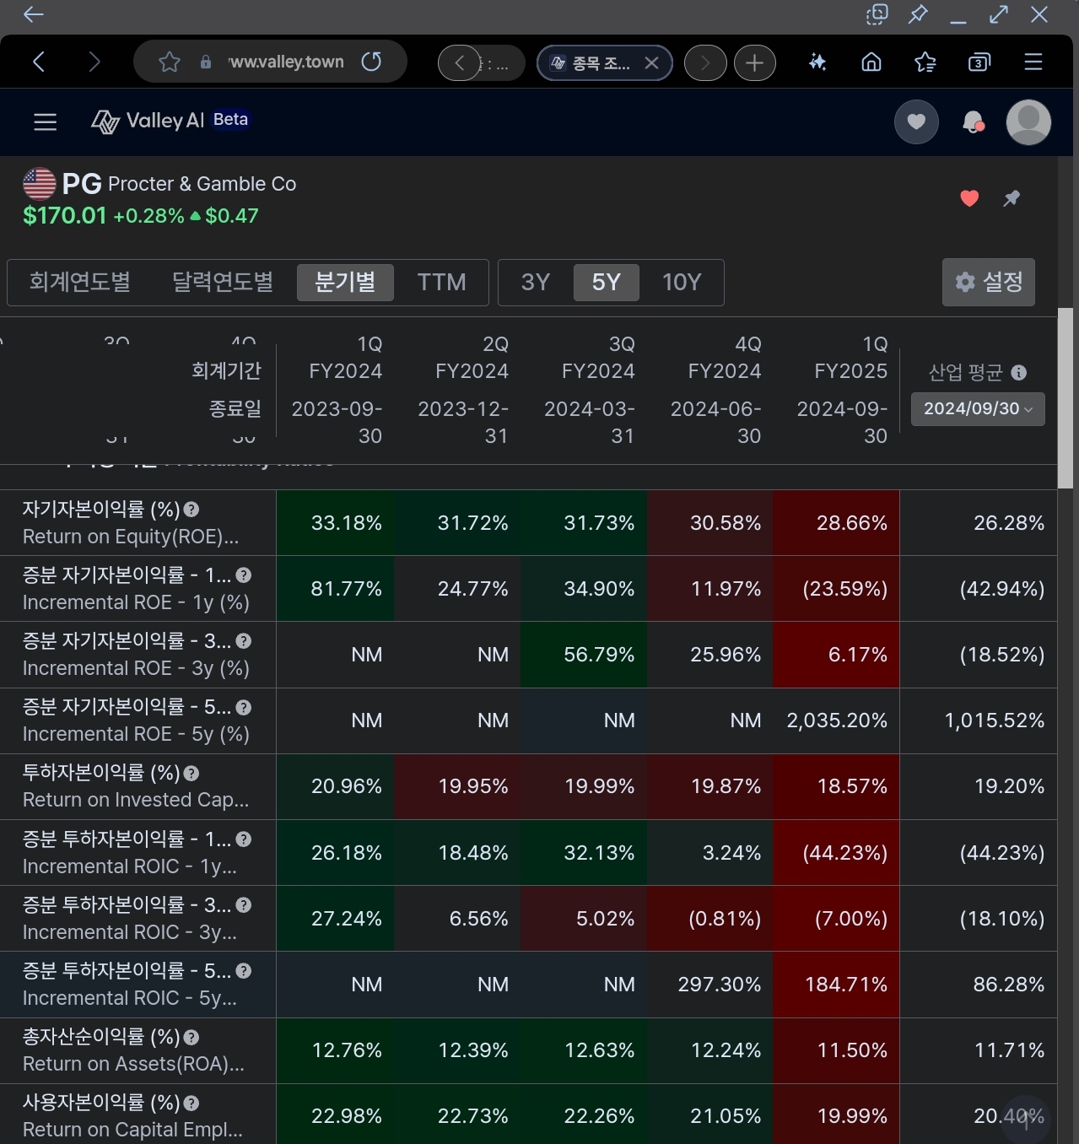Click the Valley AI logo
The image size is (1079, 1144).
pos(148,121)
